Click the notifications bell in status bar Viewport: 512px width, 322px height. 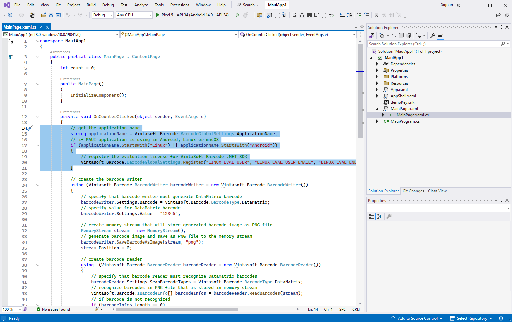(x=501, y=318)
